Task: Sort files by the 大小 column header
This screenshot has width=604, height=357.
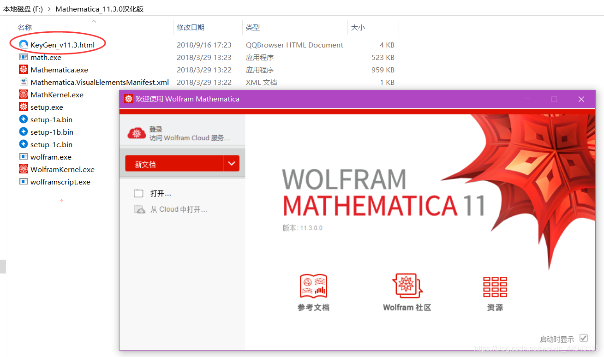Action: pyautogui.click(x=358, y=28)
